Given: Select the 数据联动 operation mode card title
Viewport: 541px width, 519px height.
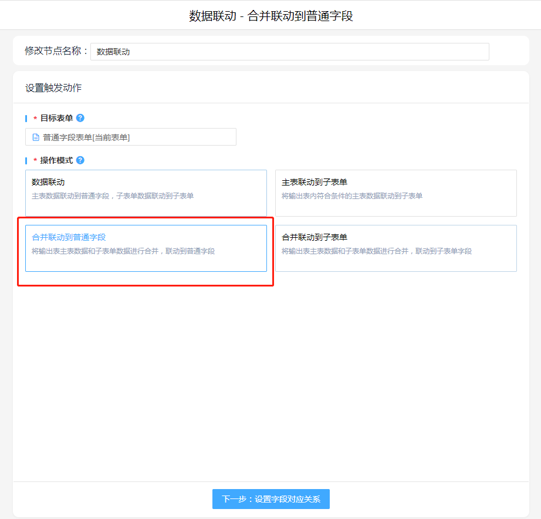Looking at the screenshot, I should point(48,182).
